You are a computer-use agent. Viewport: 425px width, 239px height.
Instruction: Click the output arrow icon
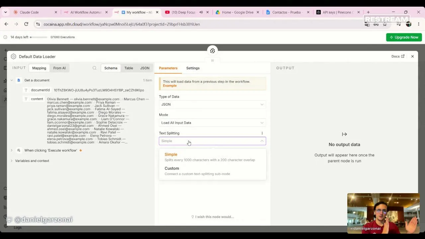[344, 134]
